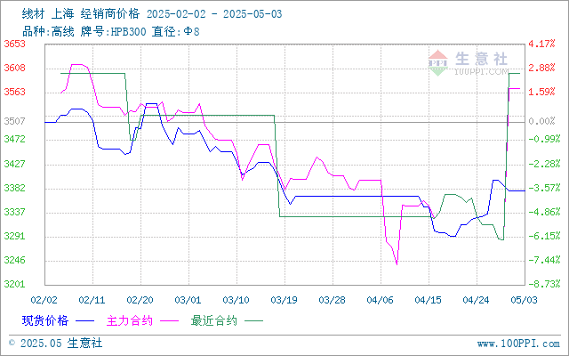Click the 牌号:HPB300 specification text

pos(113,32)
